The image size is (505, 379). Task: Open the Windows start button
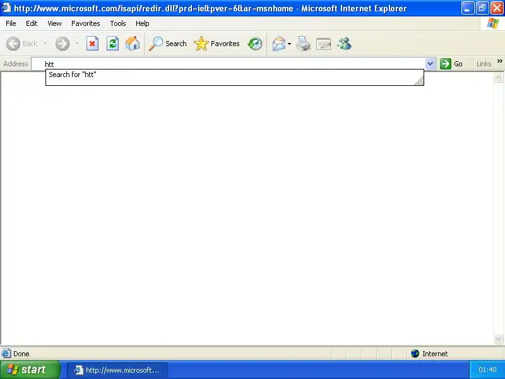[x=30, y=370]
